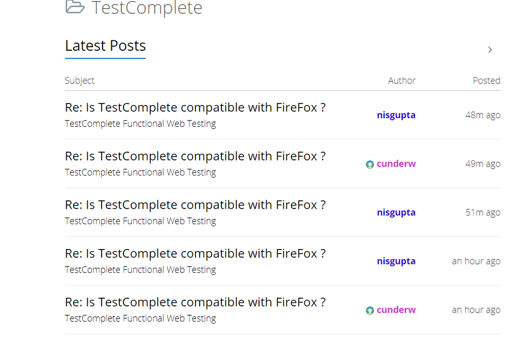This screenshot has width=518, height=350.
Task: Open the FireFox reply posted 49m ago
Action: [195, 156]
